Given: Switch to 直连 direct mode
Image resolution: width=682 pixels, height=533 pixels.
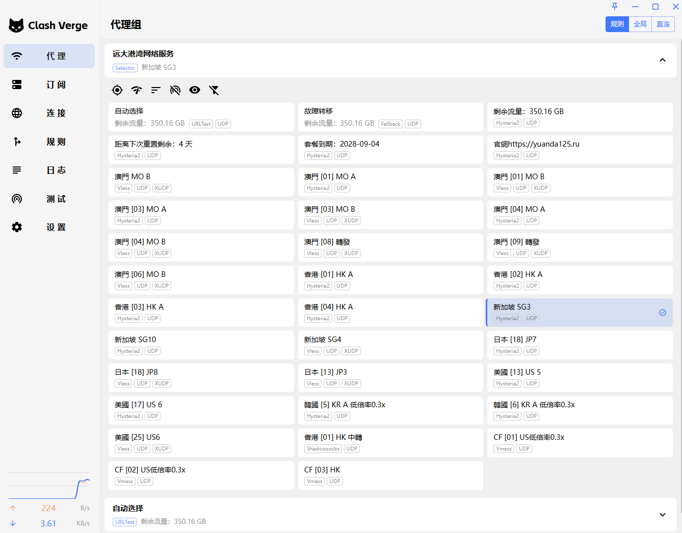Looking at the screenshot, I should [x=663, y=24].
